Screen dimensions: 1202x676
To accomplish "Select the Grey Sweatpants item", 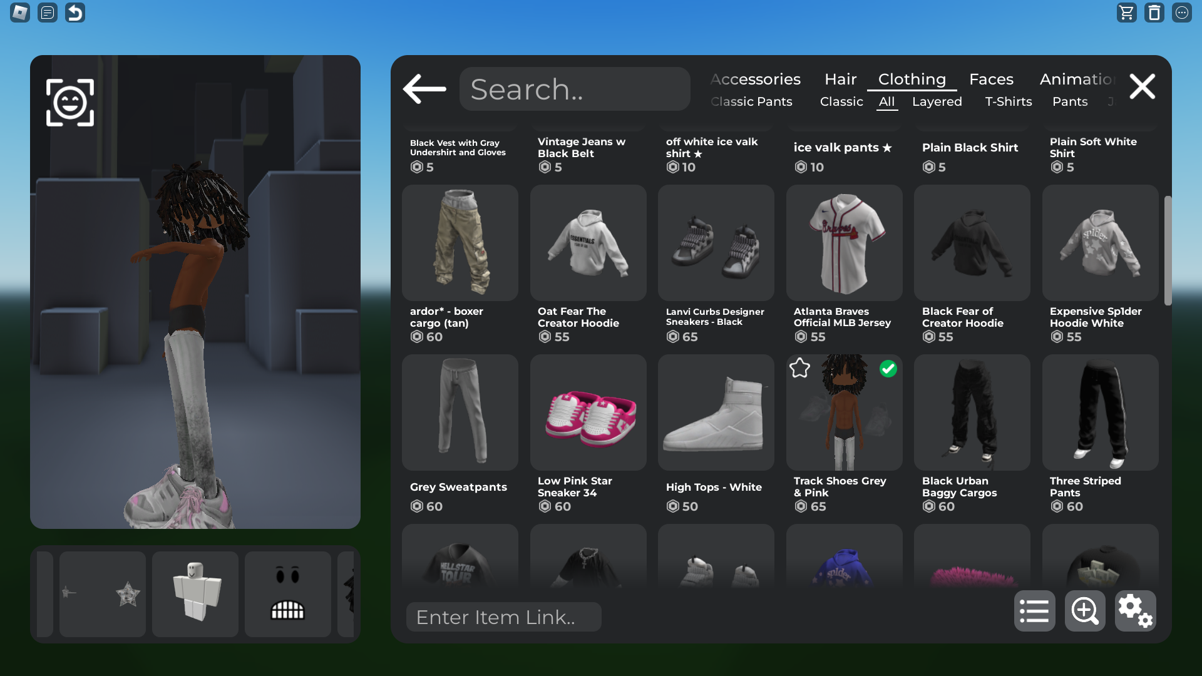I will point(460,413).
